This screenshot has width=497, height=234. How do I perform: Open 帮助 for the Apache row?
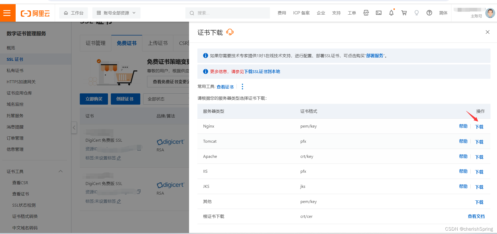pyautogui.click(x=463, y=157)
